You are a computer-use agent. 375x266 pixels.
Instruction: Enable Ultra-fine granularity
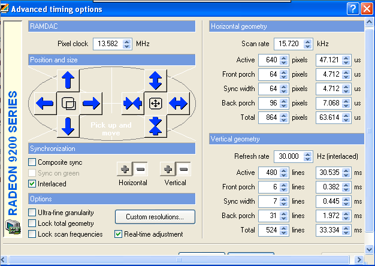coord(32,213)
